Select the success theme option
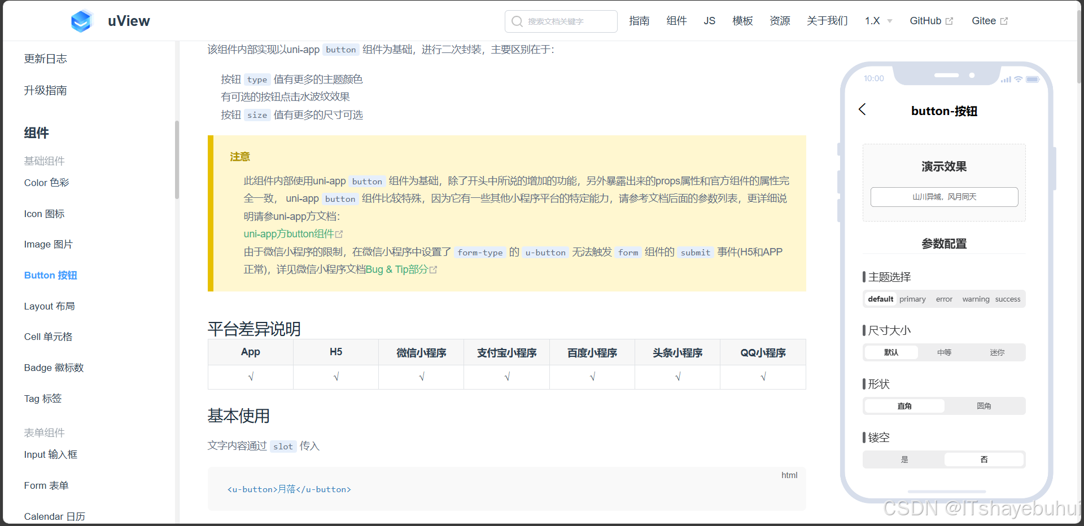The width and height of the screenshot is (1084, 526). pos(1008,299)
